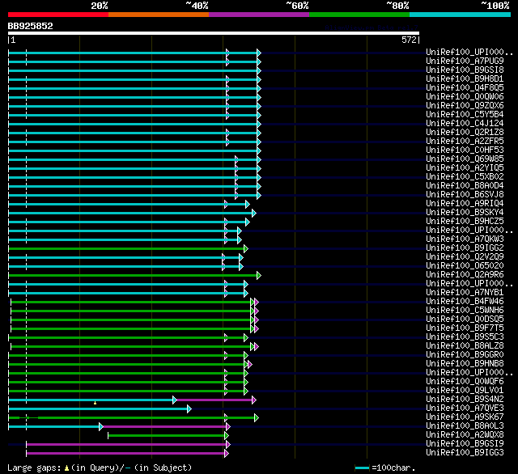Image resolution: width=518 pixels, height=474 pixels.
Task: Select the UniRef100_Q0WQF6 label
Action: pos(465,382)
